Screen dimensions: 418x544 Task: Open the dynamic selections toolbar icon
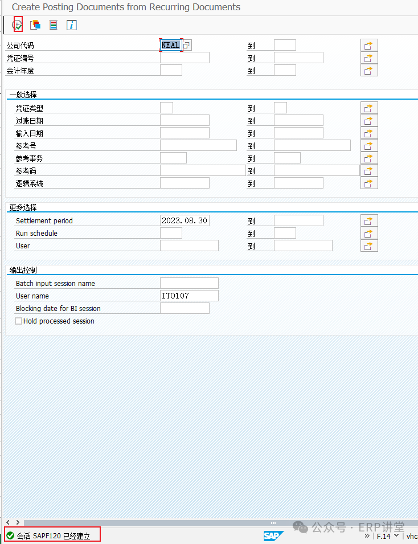tap(54, 24)
